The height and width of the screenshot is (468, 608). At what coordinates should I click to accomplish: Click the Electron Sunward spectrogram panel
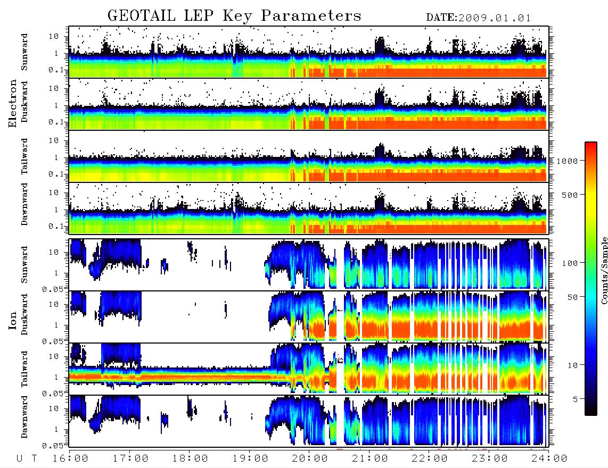309,52
